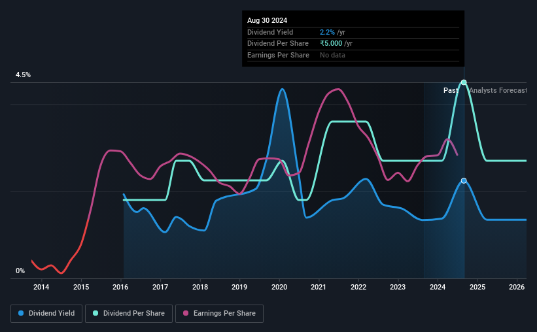Click the 2018 x-axis label
This screenshot has height=332, width=537.
click(200, 287)
